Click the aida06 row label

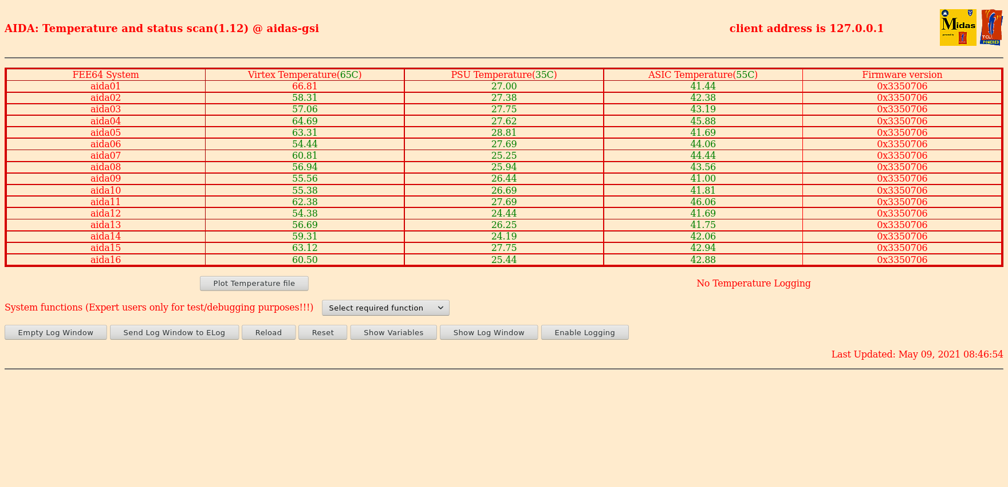coord(106,144)
